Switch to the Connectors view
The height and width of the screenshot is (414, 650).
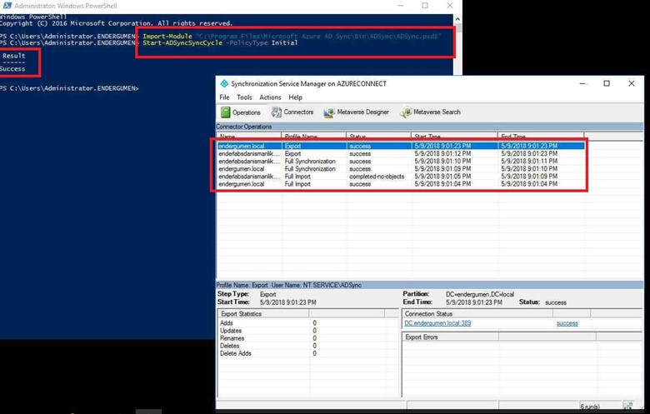point(292,112)
